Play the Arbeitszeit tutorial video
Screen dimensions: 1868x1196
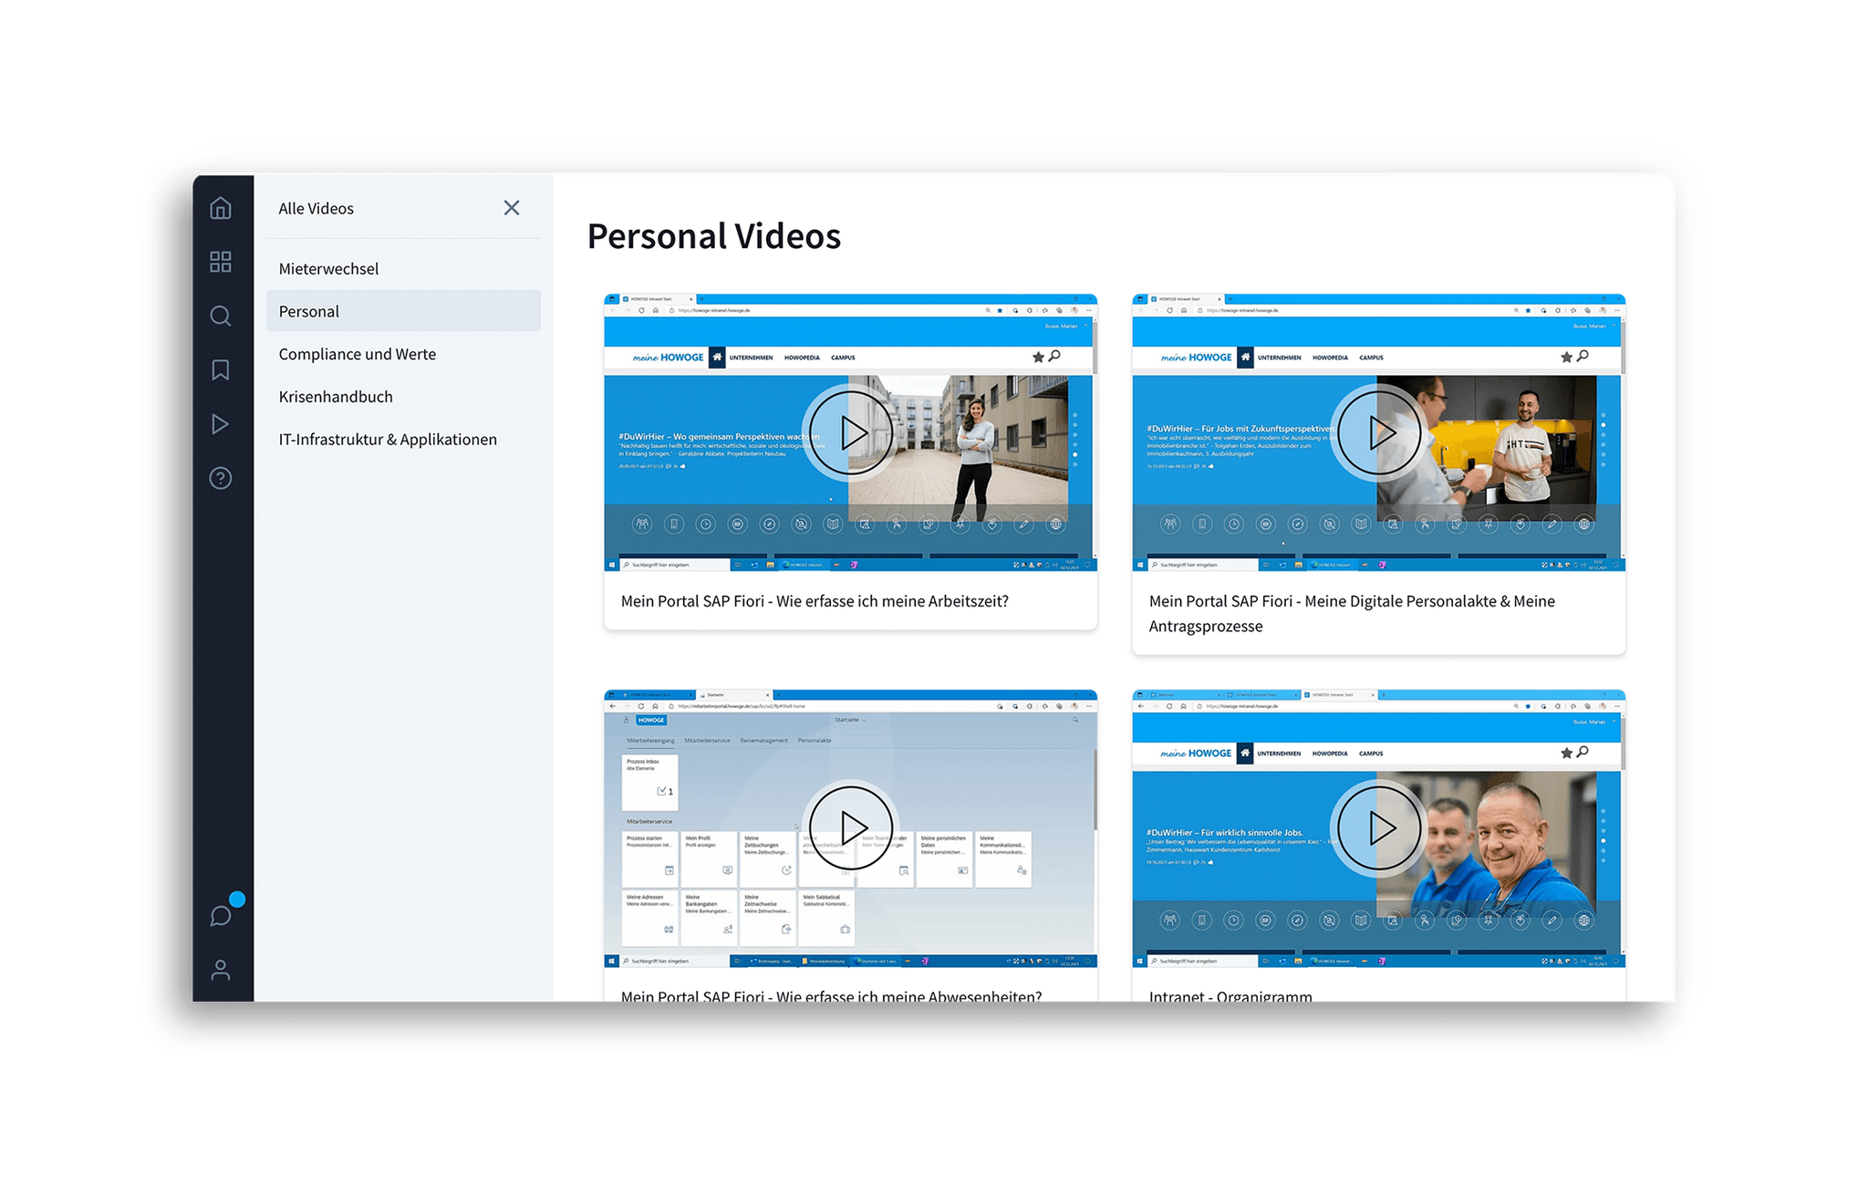(x=850, y=433)
